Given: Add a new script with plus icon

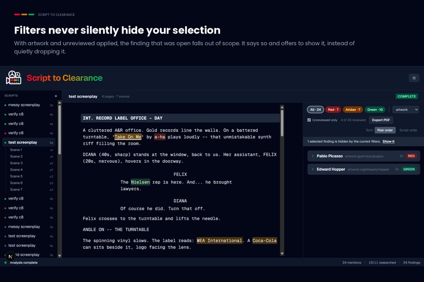Looking at the screenshot, I should tap(56, 96).
